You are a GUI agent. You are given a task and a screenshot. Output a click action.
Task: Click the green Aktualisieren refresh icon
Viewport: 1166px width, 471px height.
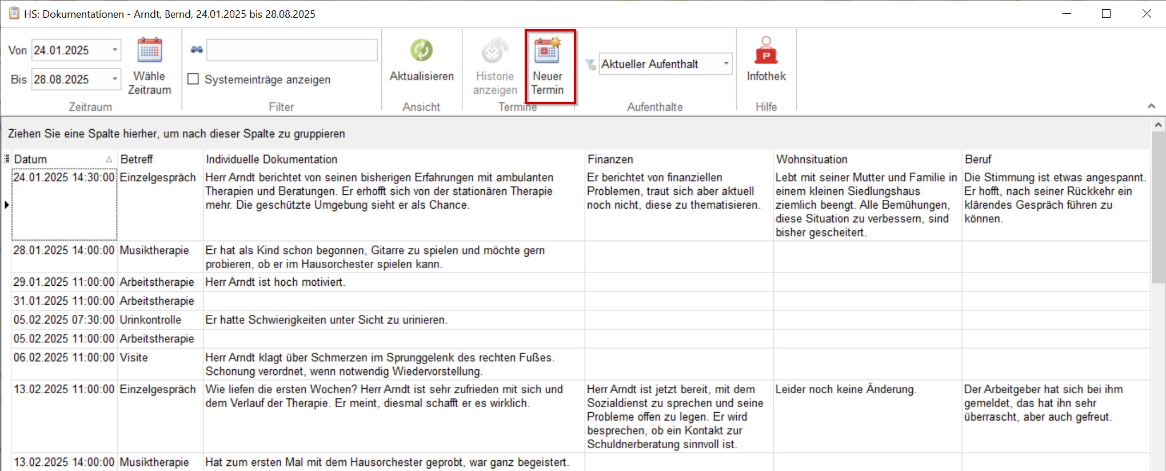tap(421, 51)
